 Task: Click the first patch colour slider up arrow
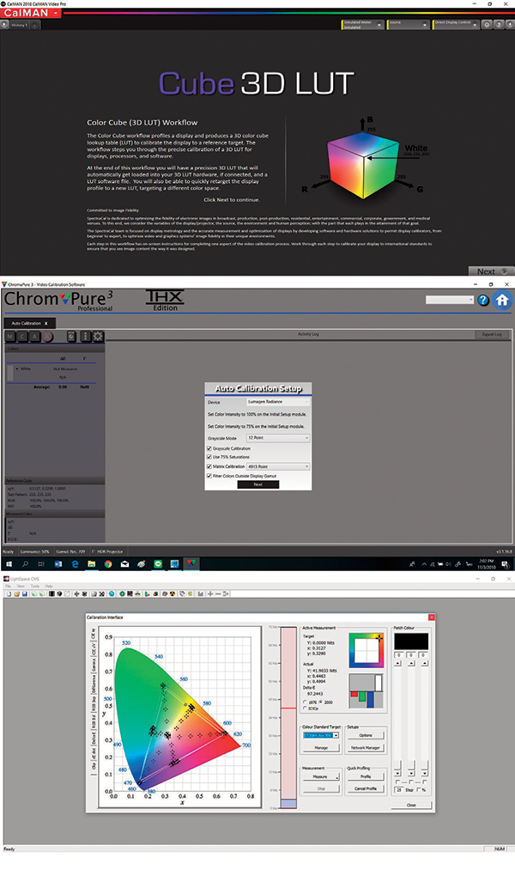398,663
